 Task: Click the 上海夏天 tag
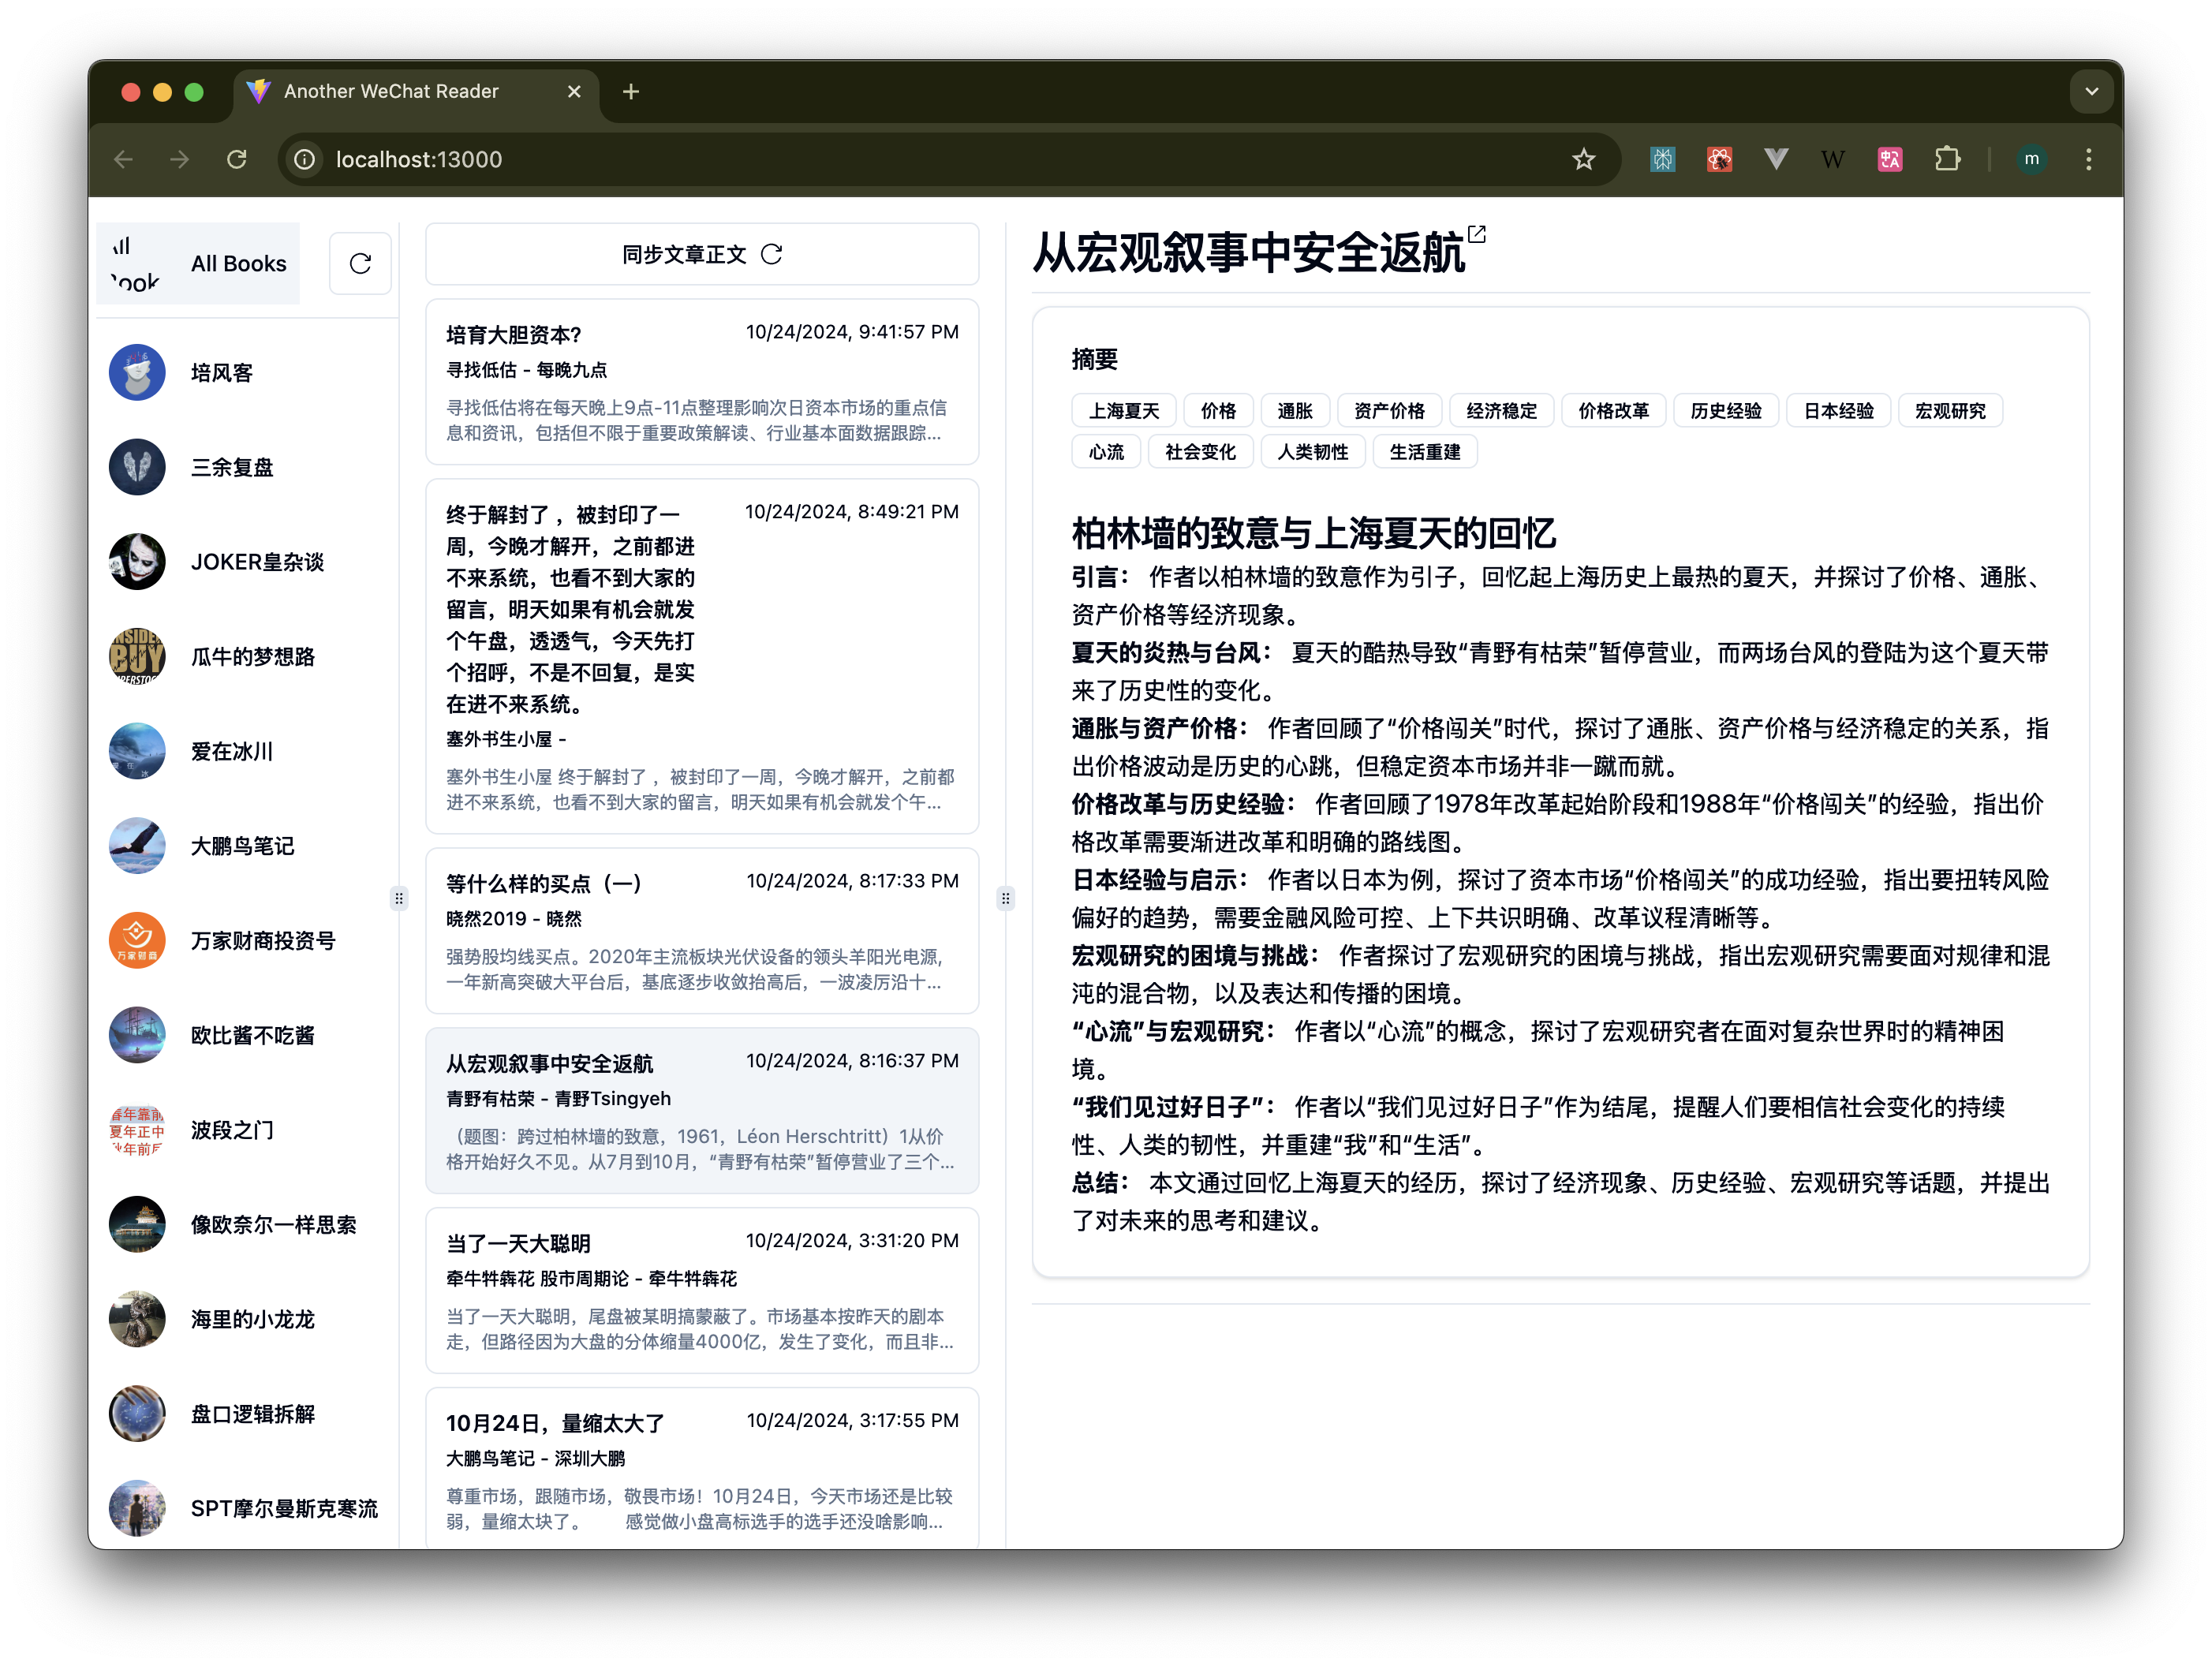(x=1123, y=411)
